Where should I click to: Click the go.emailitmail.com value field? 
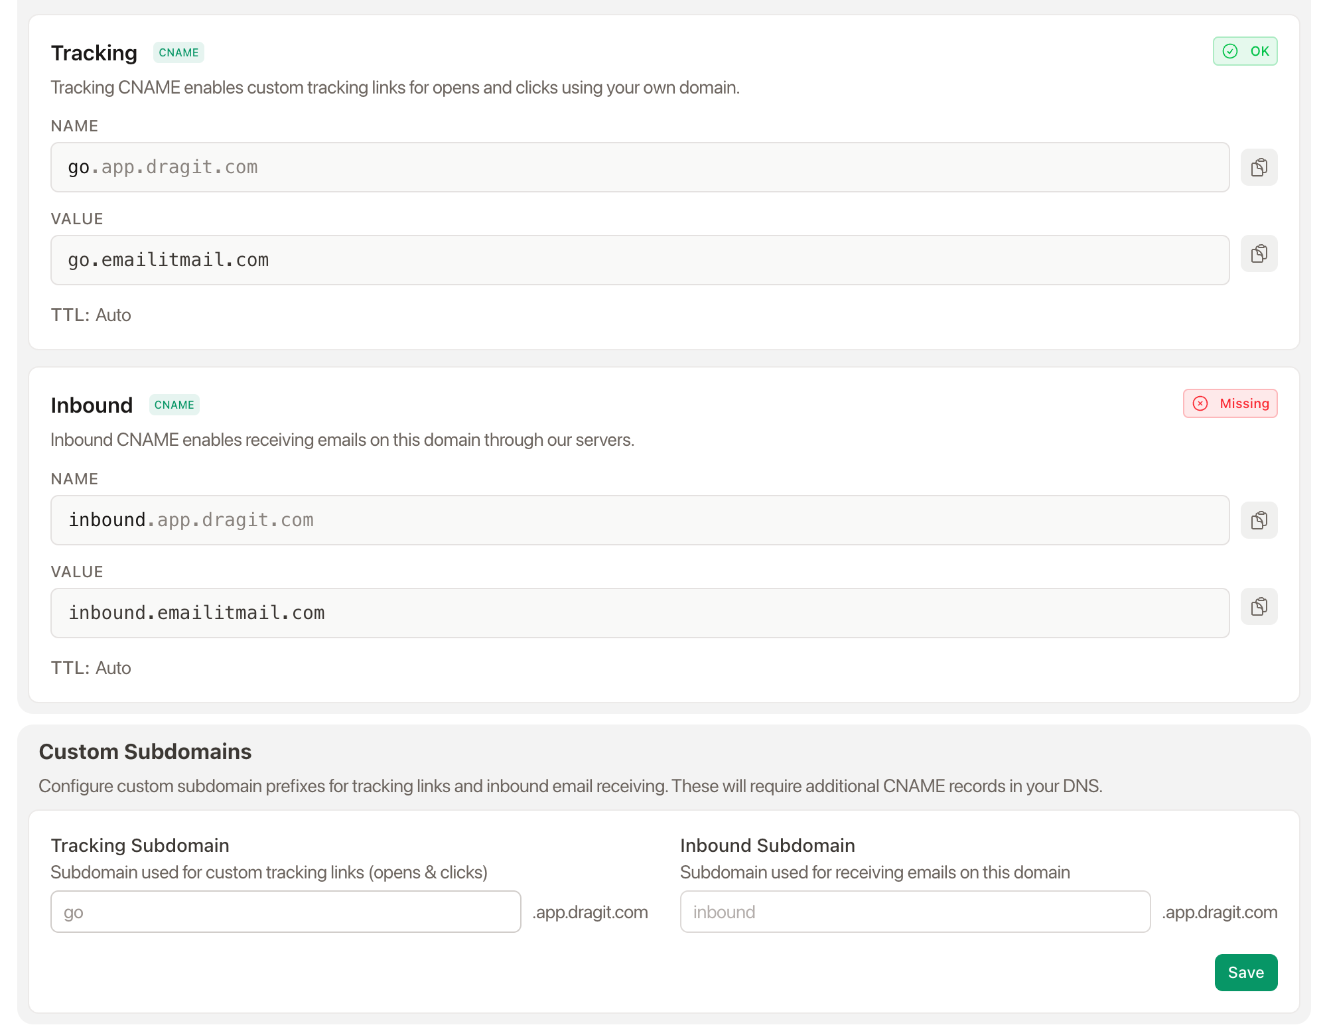640,260
